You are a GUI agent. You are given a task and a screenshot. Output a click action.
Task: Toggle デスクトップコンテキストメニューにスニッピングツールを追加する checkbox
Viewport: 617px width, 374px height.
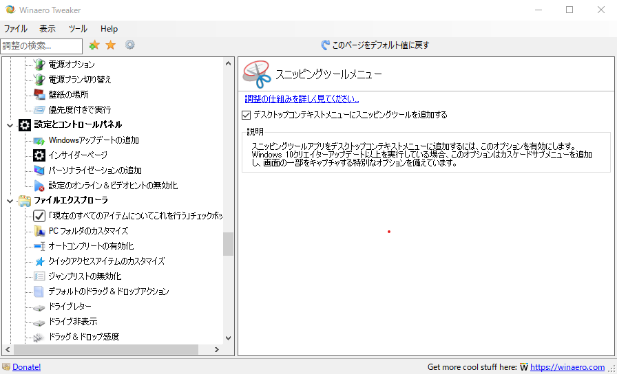click(x=247, y=115)
